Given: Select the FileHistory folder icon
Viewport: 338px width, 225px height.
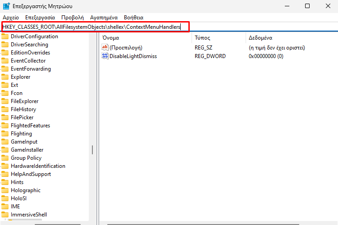Looking at the screenshot, I should (5, 109).
